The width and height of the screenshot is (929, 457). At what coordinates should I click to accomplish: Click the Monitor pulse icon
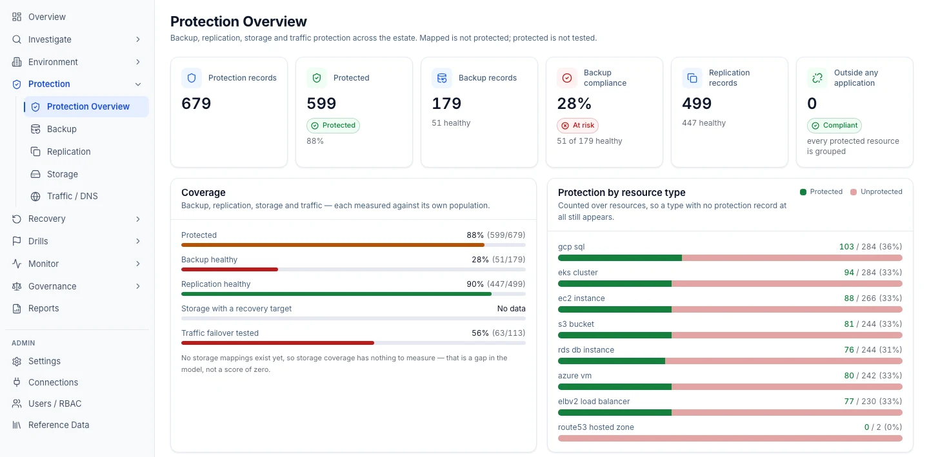[x=17, y=264]
